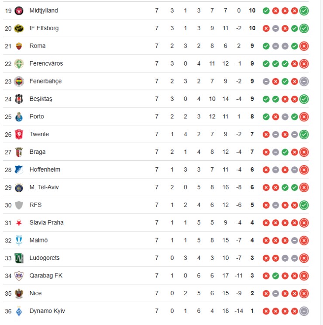323x325 pixels.
Task: Open the Braga team link
Action: (38, 152)
